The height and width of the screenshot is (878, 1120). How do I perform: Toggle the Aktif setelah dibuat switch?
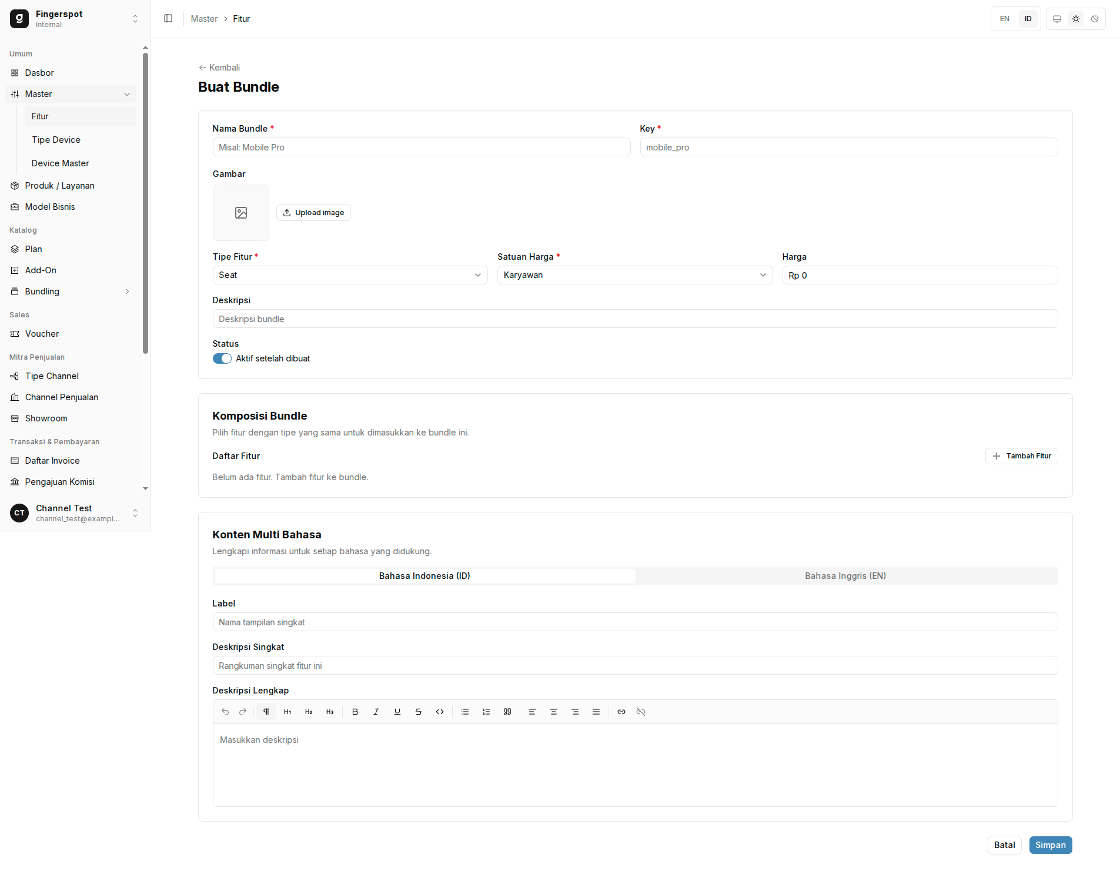(x=222, y=358)
